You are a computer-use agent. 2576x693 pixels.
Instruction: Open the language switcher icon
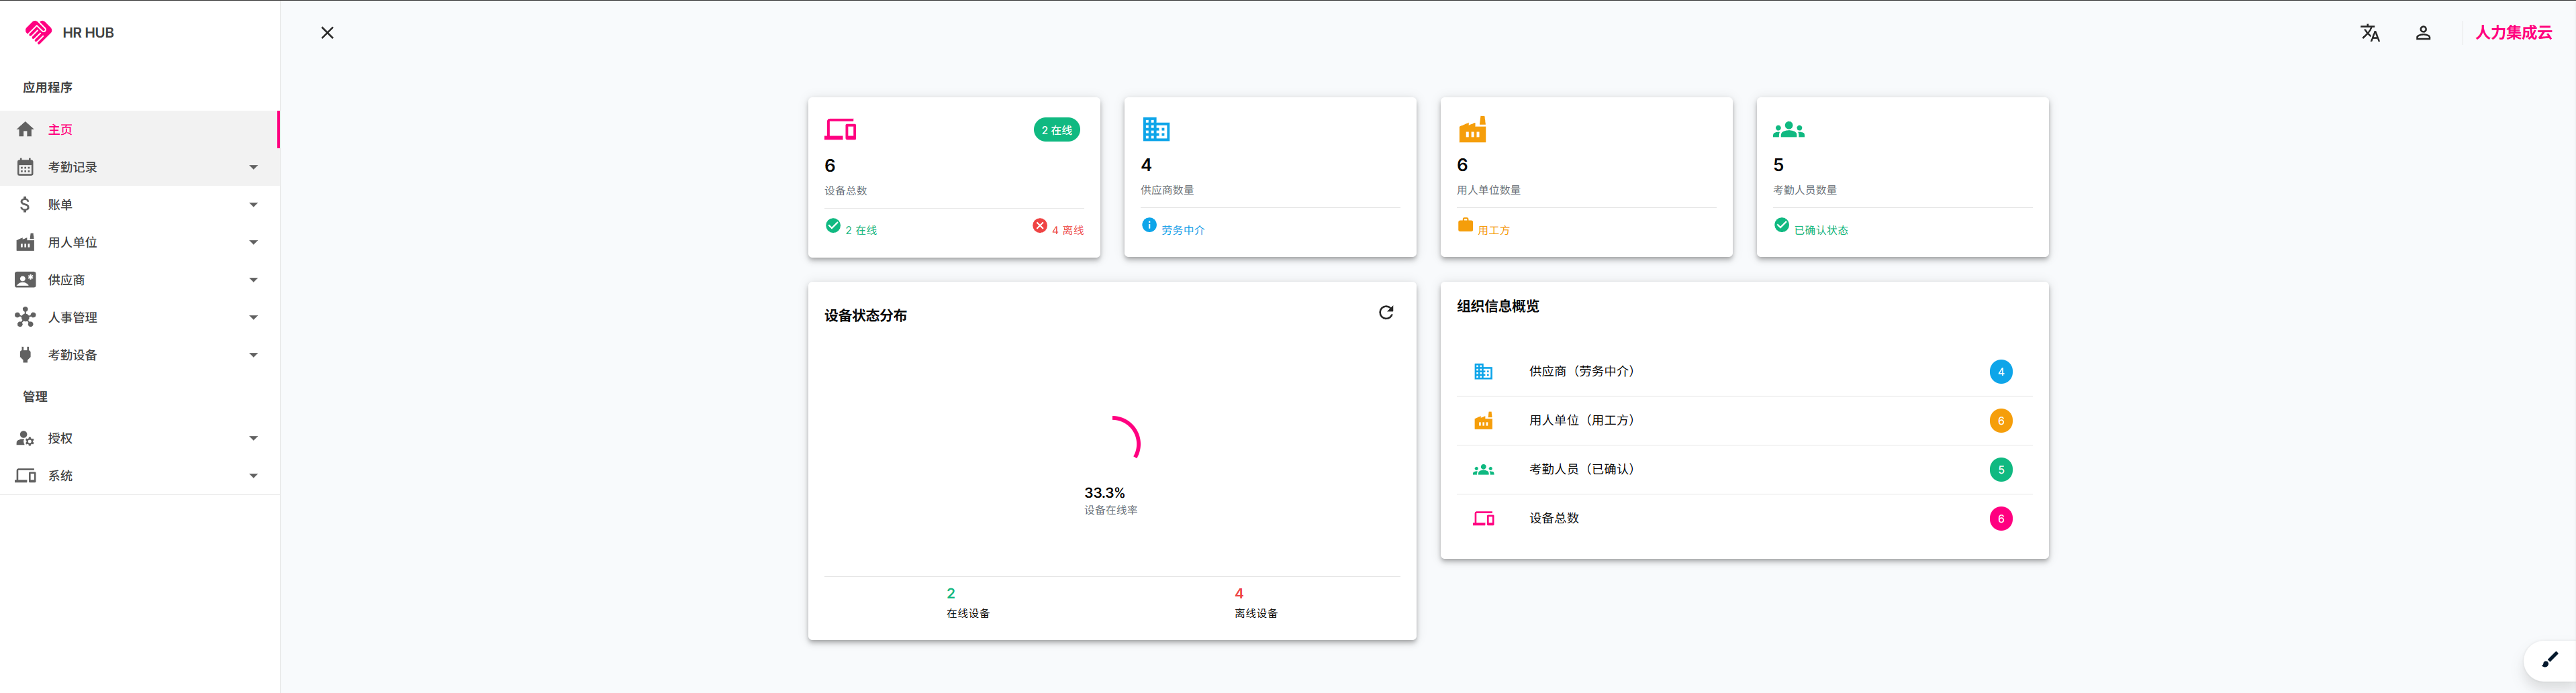pyautogui.click(x=2369, y=33)
